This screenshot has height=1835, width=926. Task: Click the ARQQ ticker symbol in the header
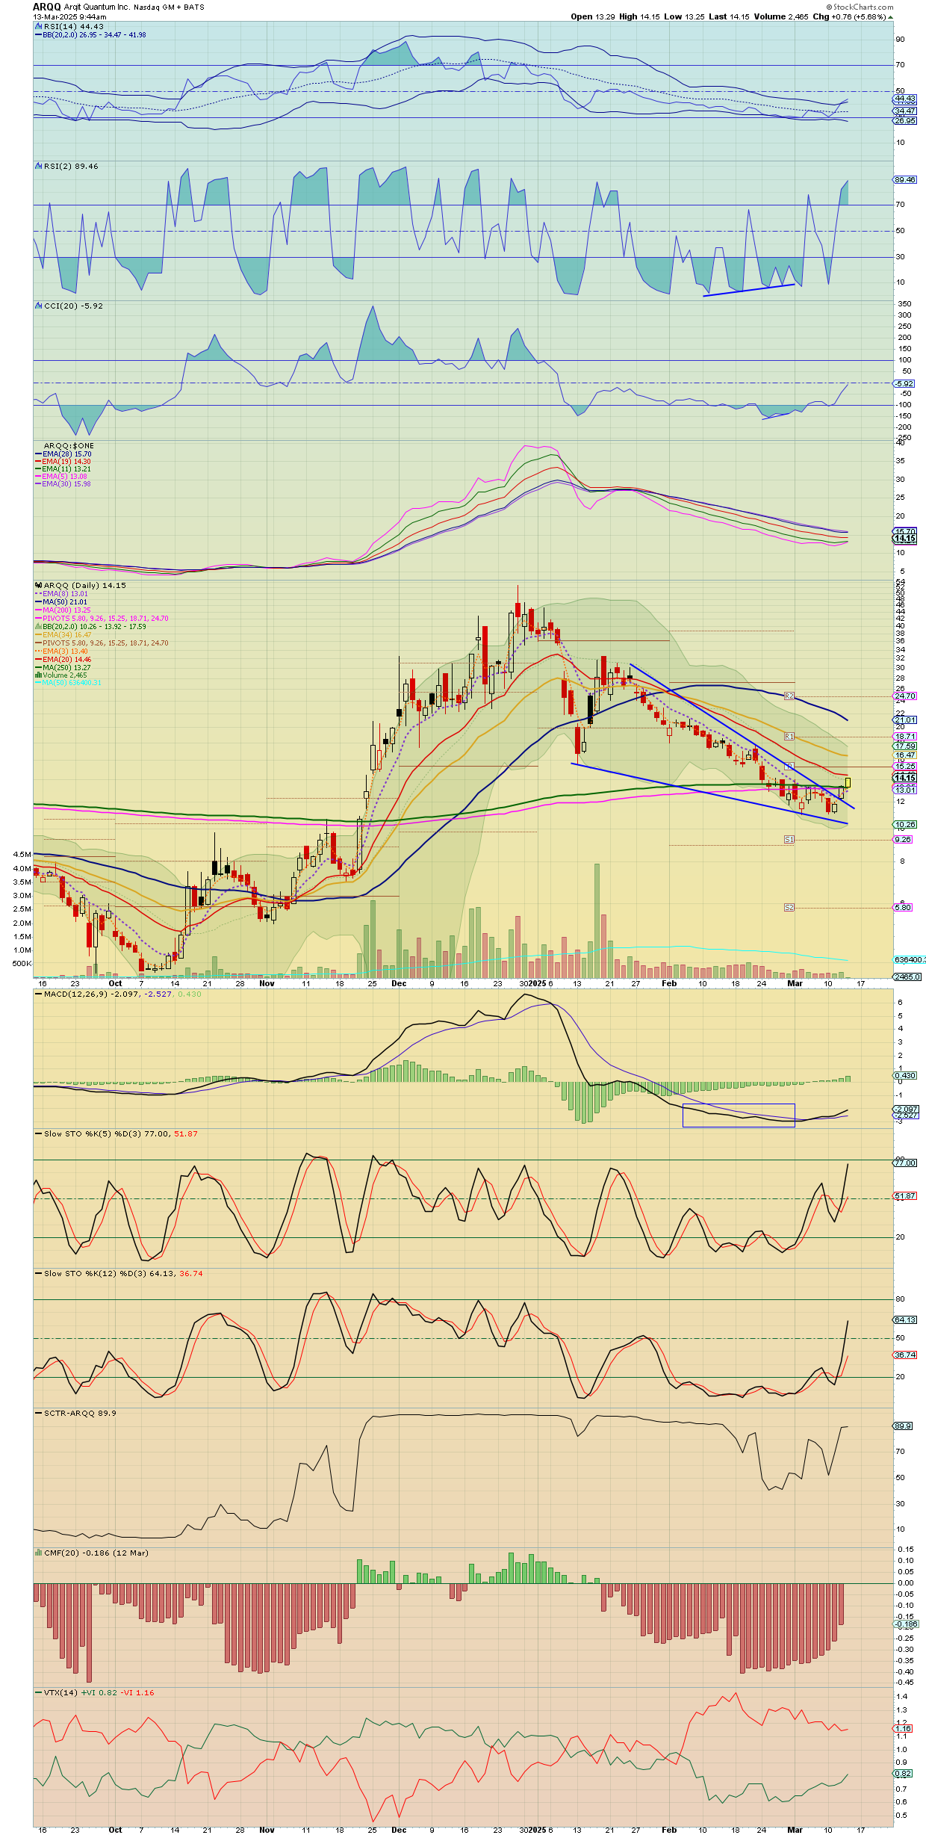46,7
